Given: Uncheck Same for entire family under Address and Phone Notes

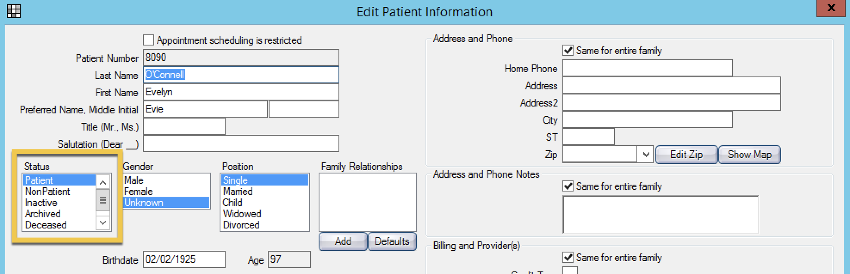Looking at the screenshot, I should [x=568, y=186].
